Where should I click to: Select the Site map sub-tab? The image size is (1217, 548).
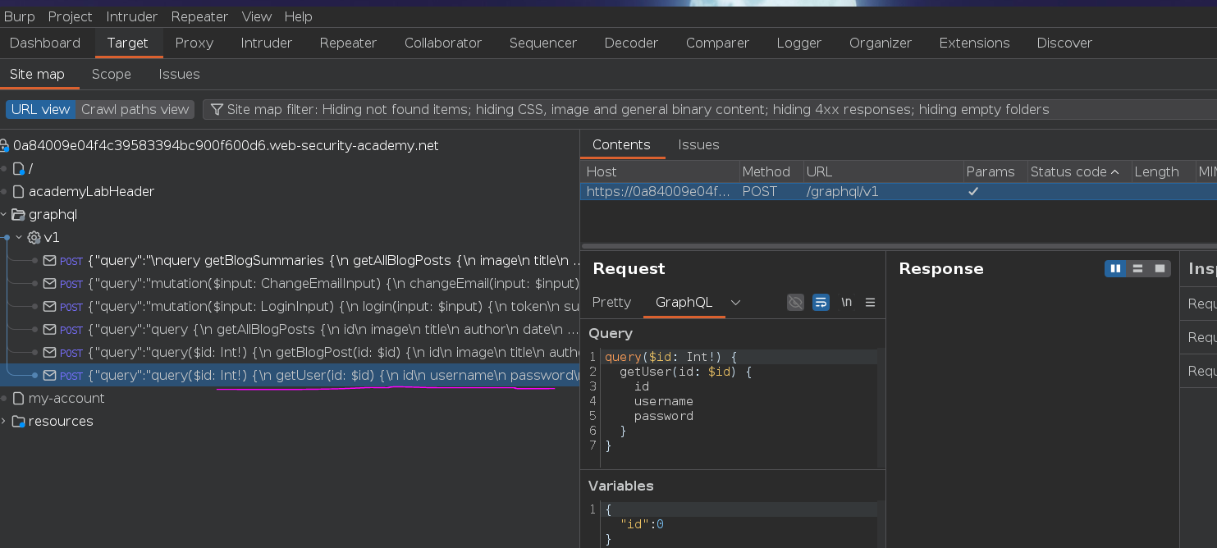click(x=37, y=74)
